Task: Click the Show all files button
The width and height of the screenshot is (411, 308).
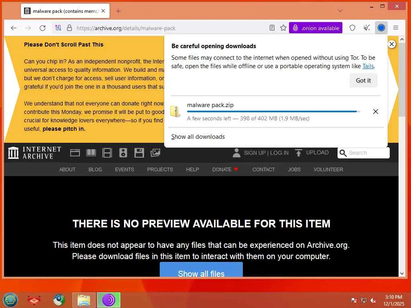Action: click(x=201, y=269)
